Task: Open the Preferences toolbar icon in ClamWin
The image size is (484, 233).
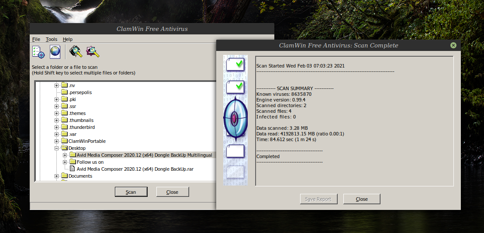Action: (x=38, y=51)
